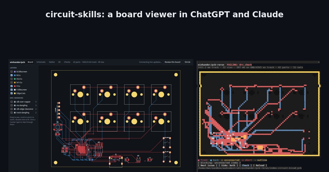
Task: Click the unconnected legend entry in terminal
Action: [230, 160]
